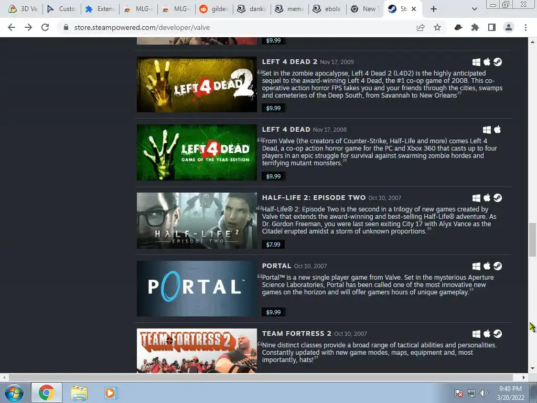Click the volume speaker tray icon

[484, 393]
